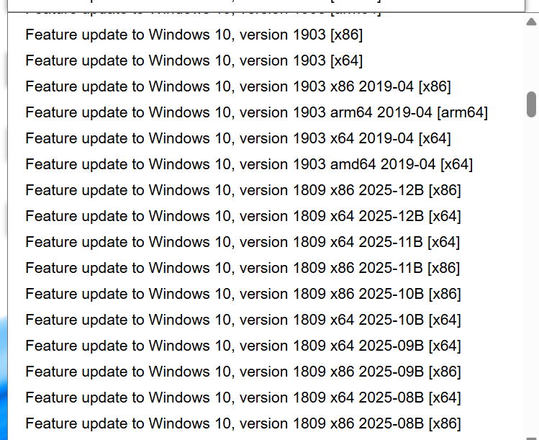Choose version 1903 [x64] feature update

pos(194,60)
